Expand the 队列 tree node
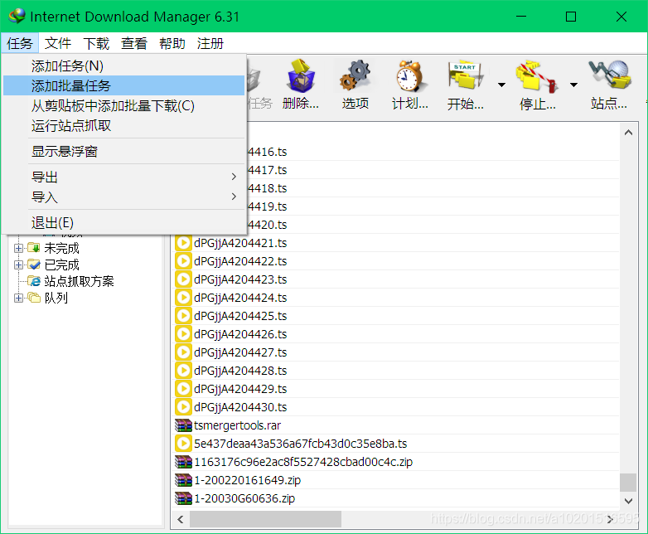Screen dimensions: 648x534 pyautogui.click(x=18, y=298)
